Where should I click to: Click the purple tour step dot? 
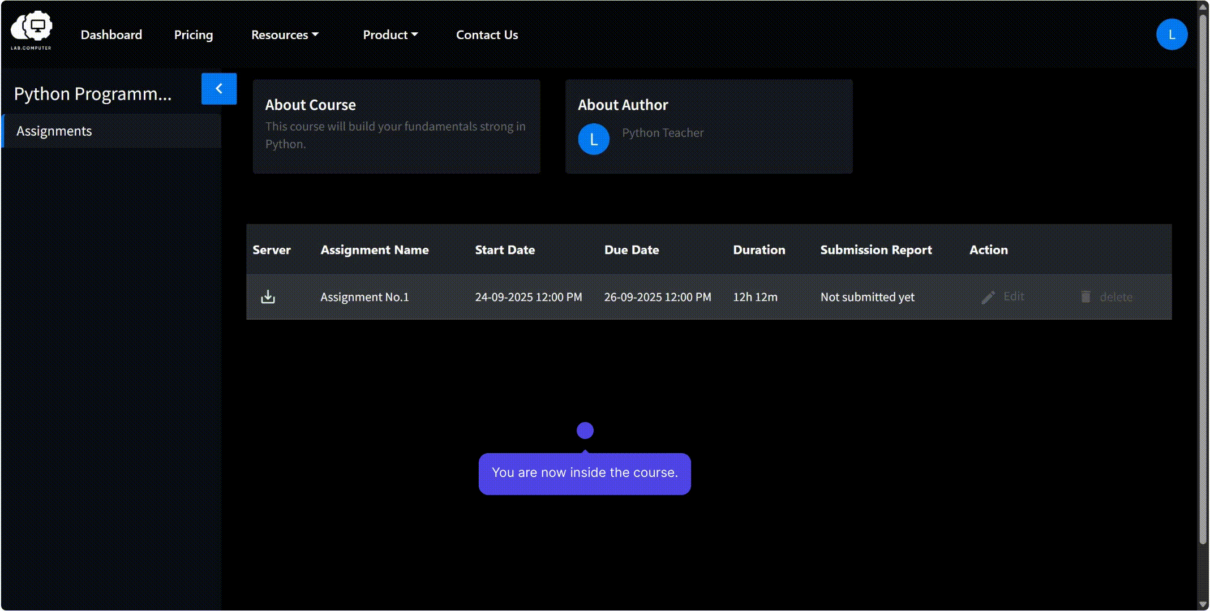(585, 431)
